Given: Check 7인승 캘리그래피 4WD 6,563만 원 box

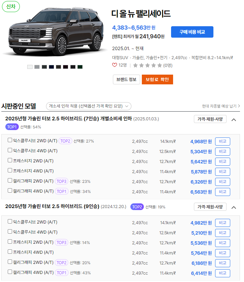Looking at the screenshot, I should pyautogui.click(x=10, y=191).
